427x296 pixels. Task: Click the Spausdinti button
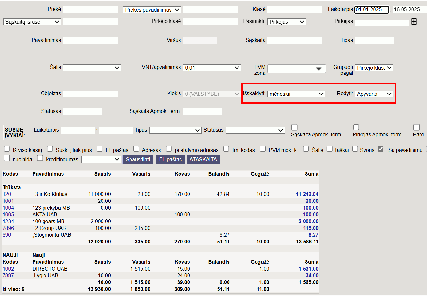[x=138, y=160]
